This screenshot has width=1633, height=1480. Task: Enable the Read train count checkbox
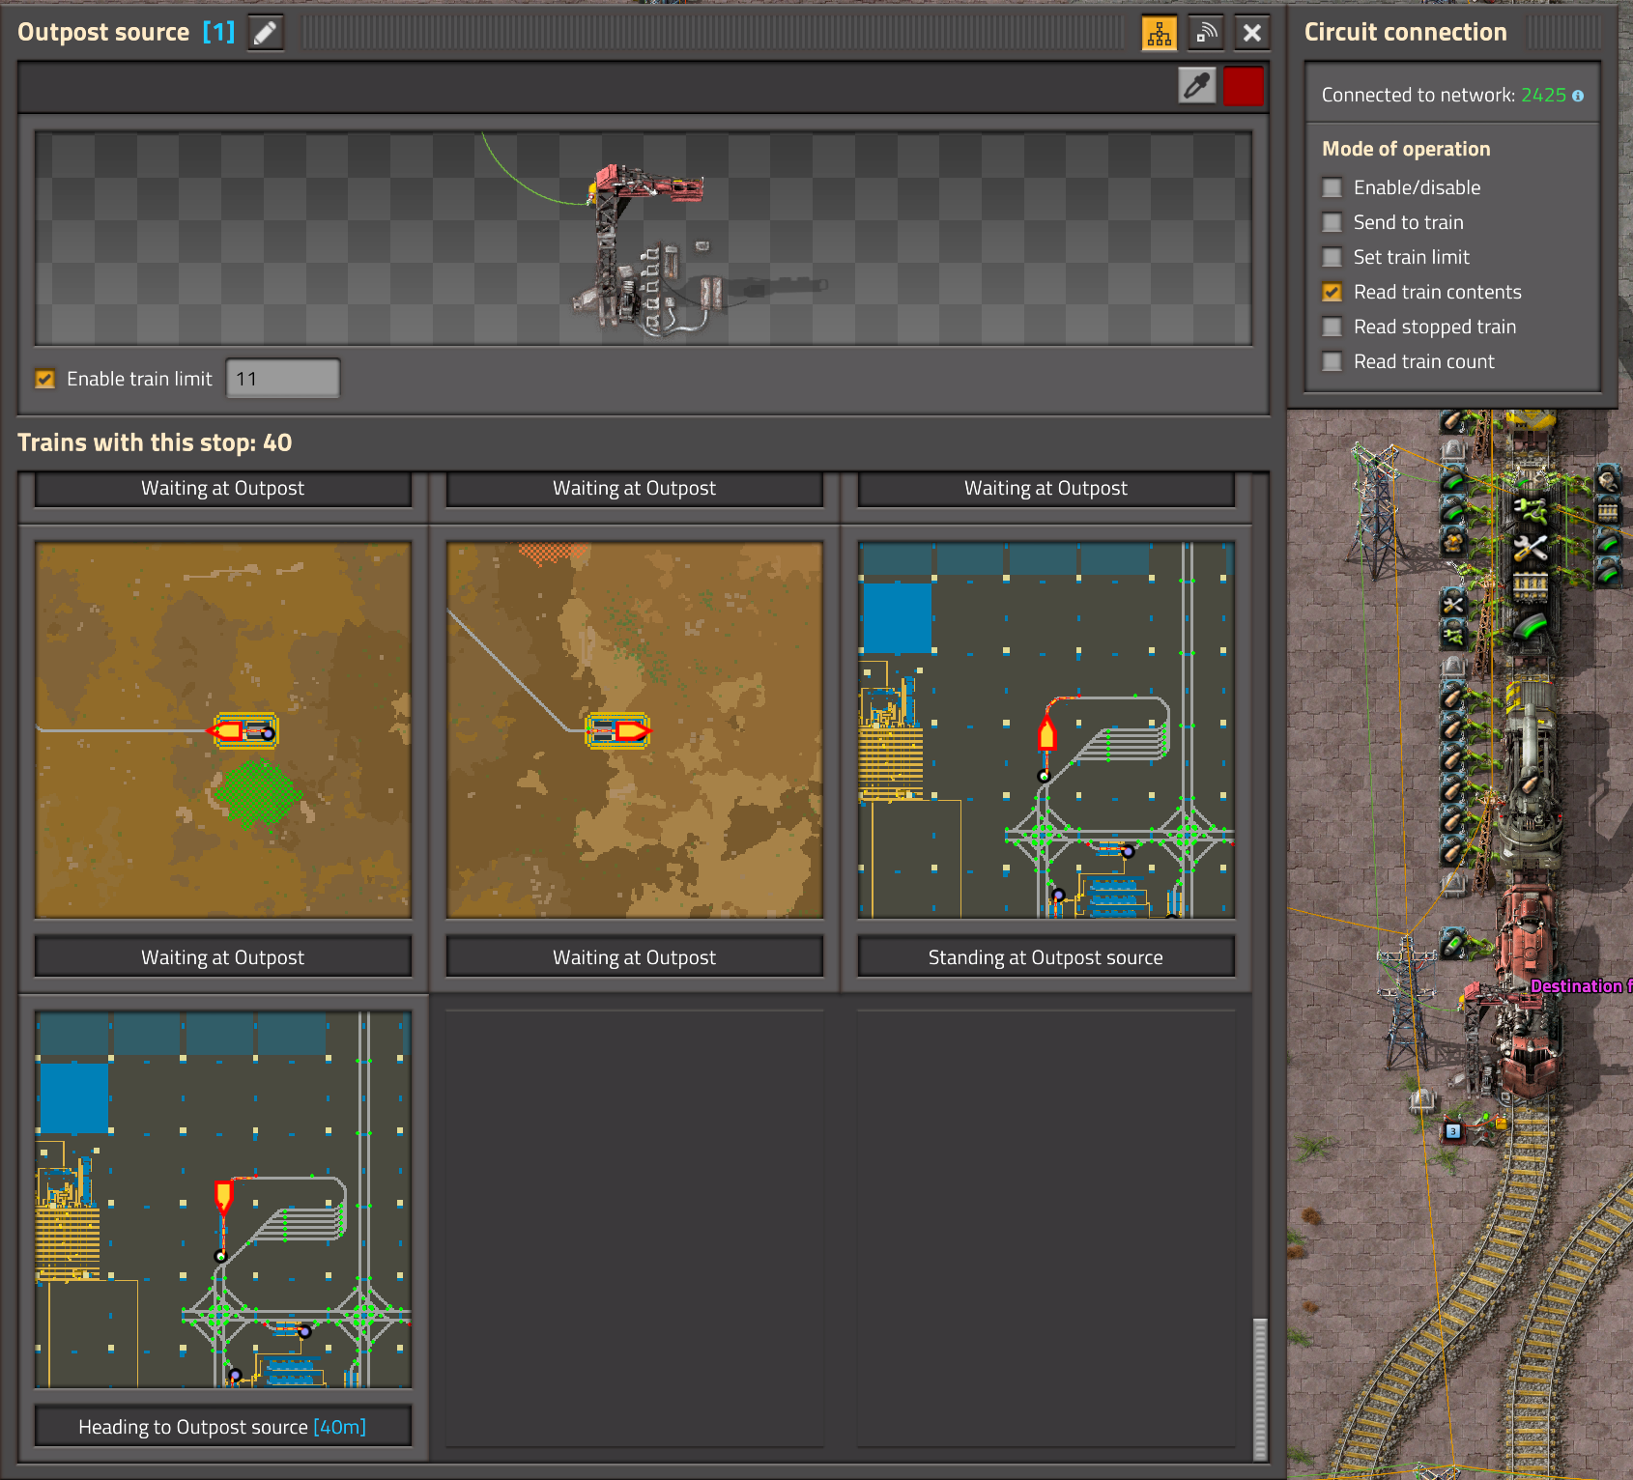[1332, 361]
